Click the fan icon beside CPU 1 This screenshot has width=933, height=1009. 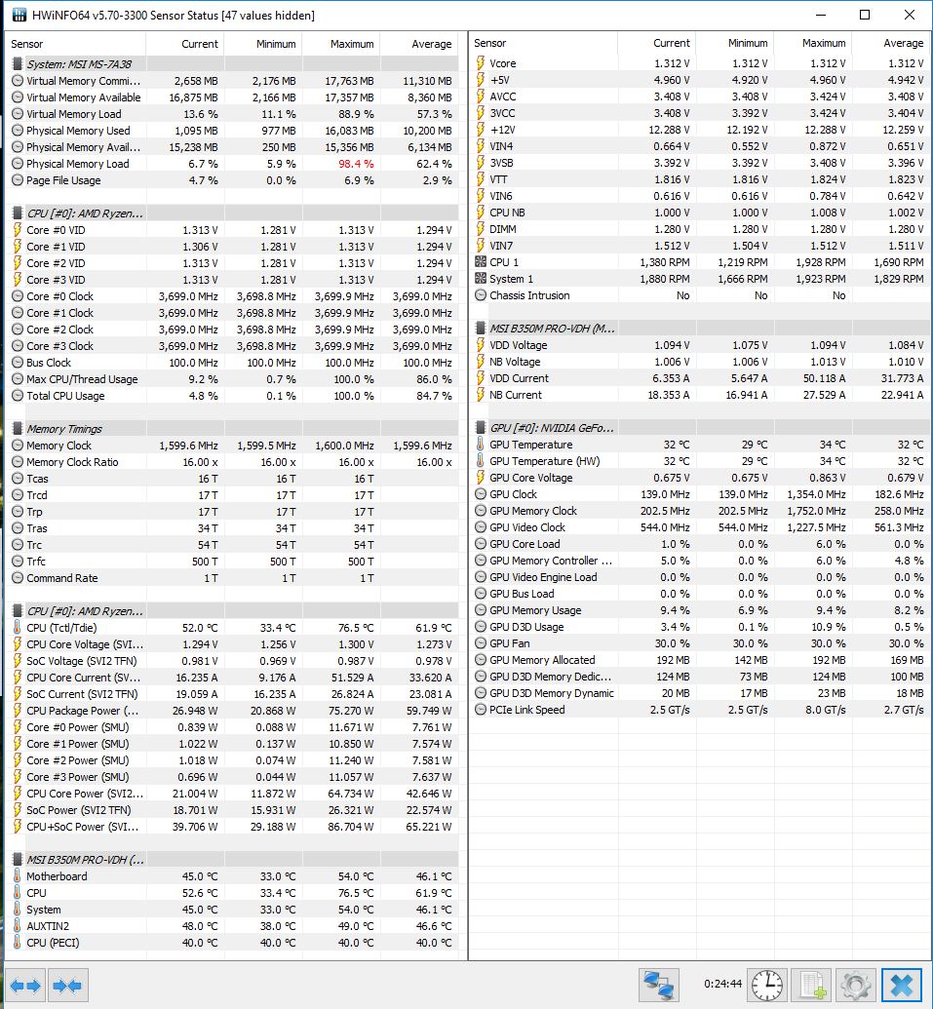tap(480, 262)
